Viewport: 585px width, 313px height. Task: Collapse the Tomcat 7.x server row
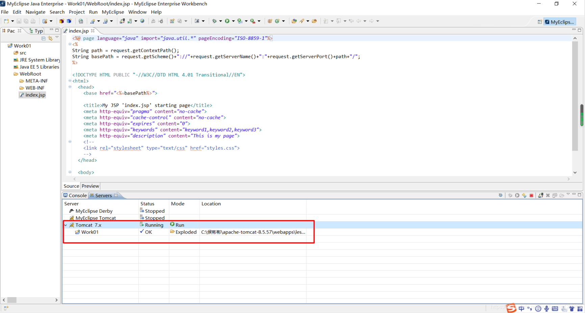click(x=66, y=225)
